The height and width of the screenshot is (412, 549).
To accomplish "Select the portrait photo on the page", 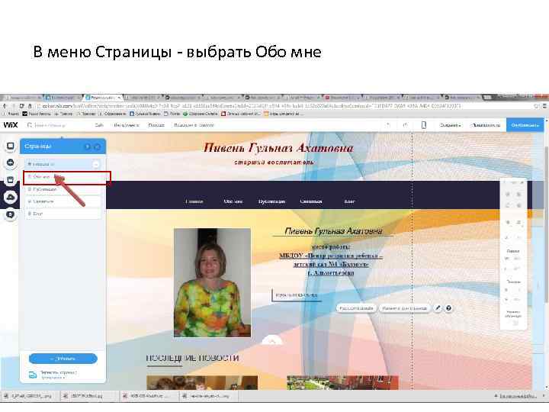I will click(212, 283).
